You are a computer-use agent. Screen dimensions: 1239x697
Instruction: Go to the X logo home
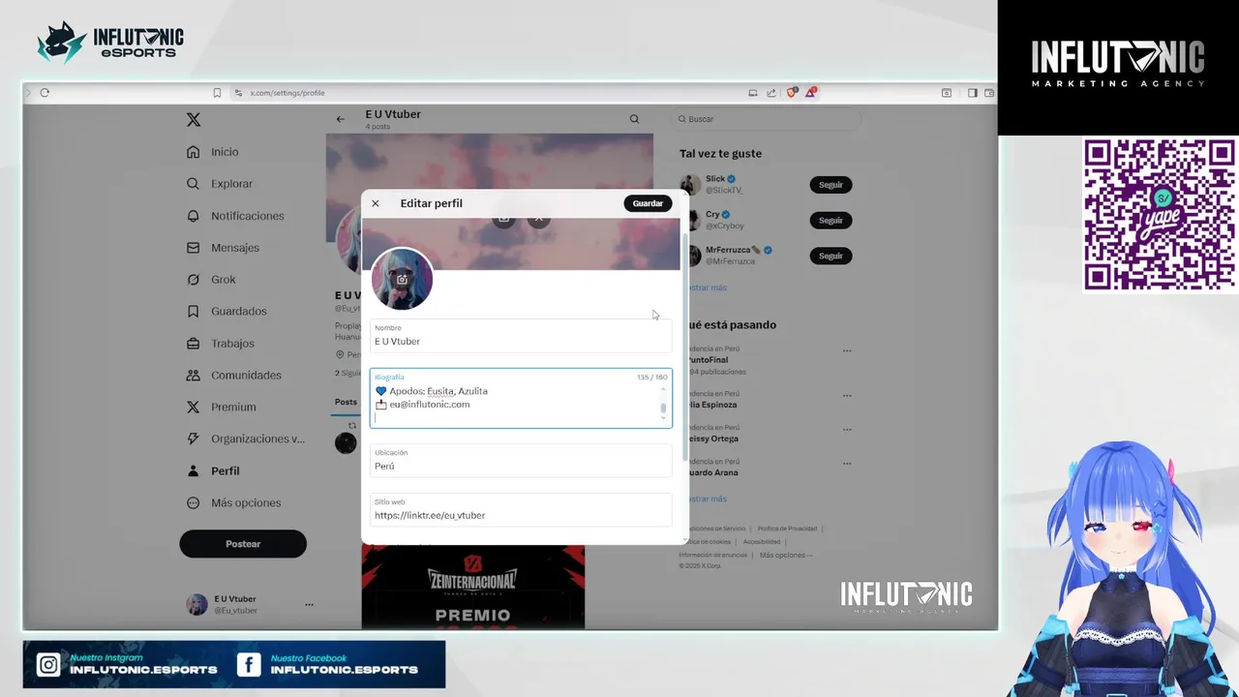click(x=194, y=120)
